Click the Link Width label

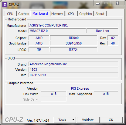coord(31,94)
